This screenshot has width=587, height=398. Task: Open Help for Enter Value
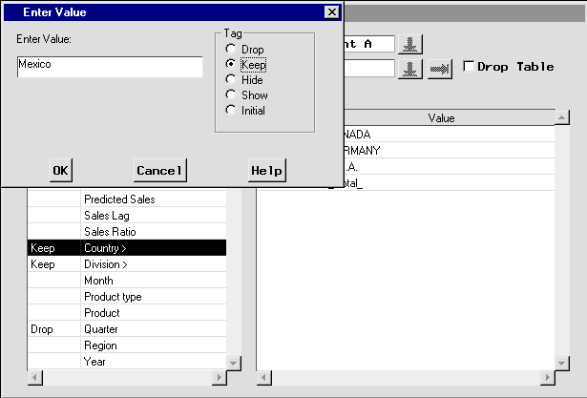coord(267,170)
